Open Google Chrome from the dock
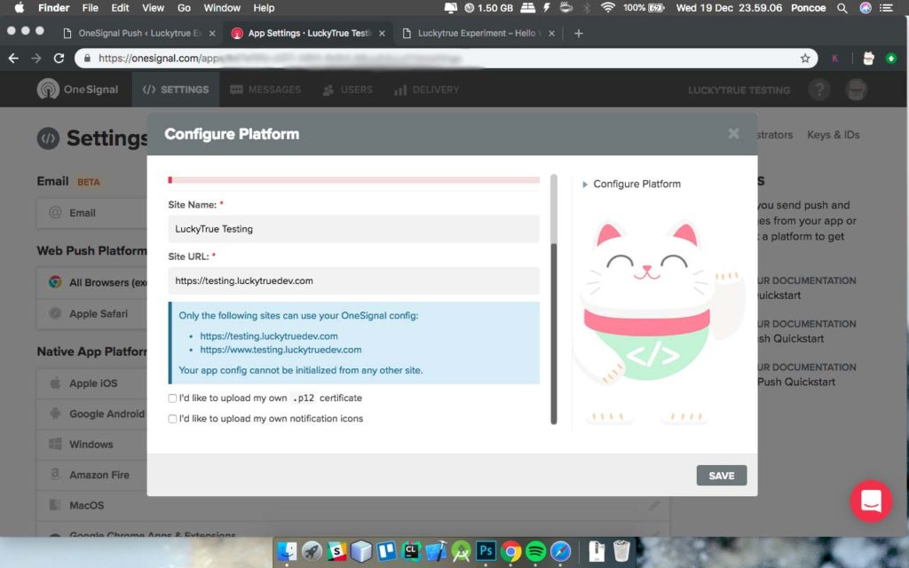This screenshot has height=568, width=909. click(510, 551)
